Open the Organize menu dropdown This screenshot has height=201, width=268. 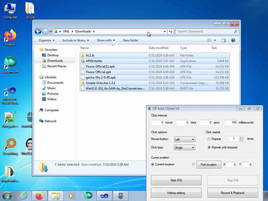[47, 40]
